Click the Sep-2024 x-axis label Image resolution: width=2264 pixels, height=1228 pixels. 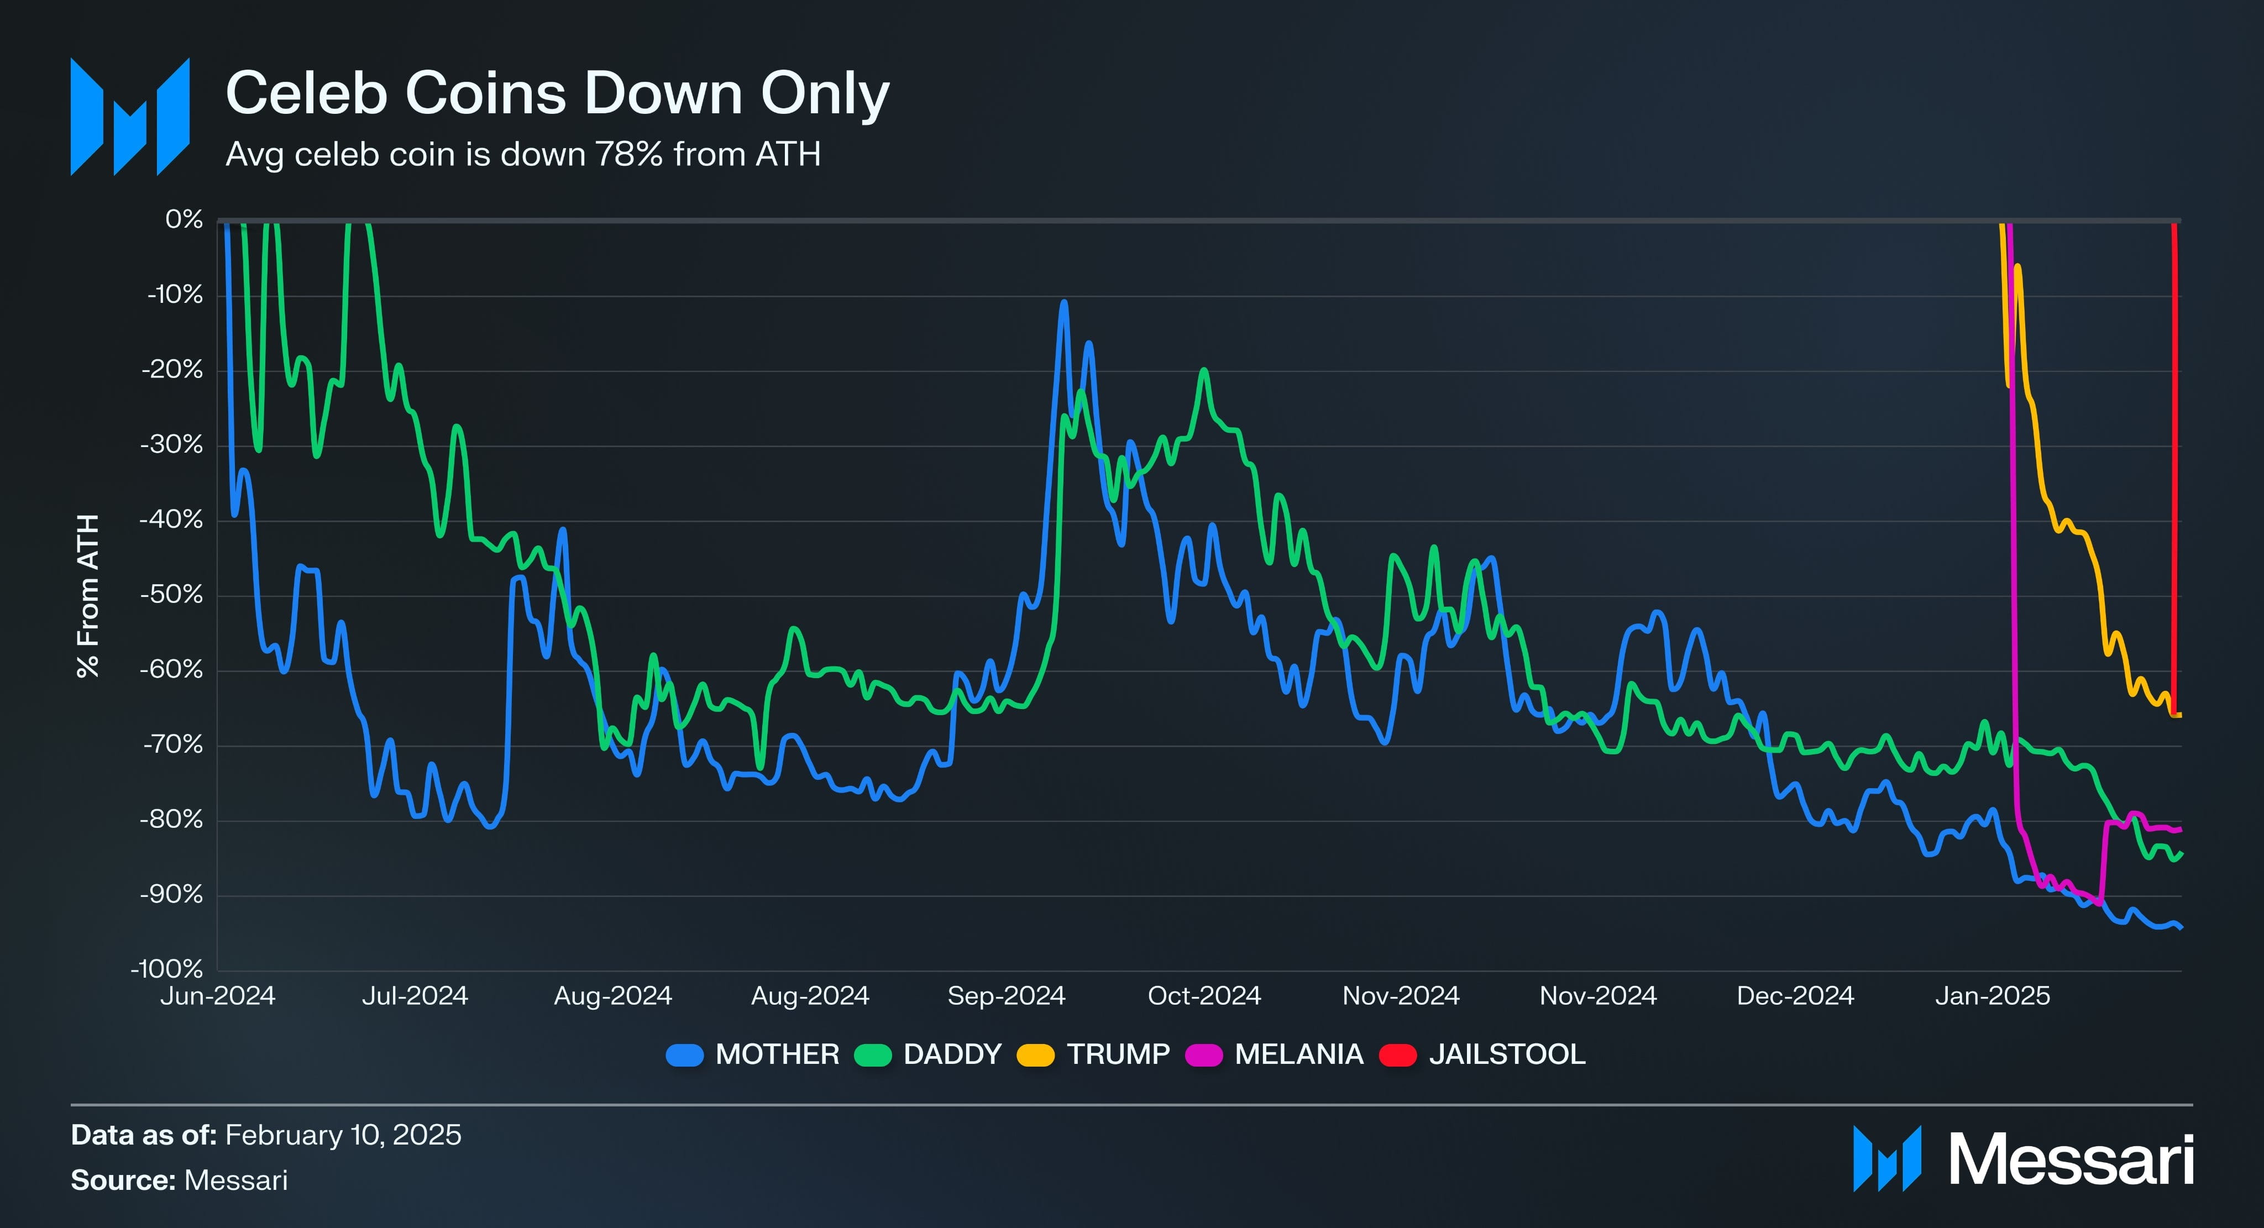(1005, 996)
